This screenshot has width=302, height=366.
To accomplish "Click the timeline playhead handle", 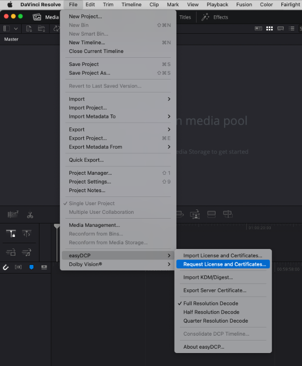I will (x=57, y=226).
